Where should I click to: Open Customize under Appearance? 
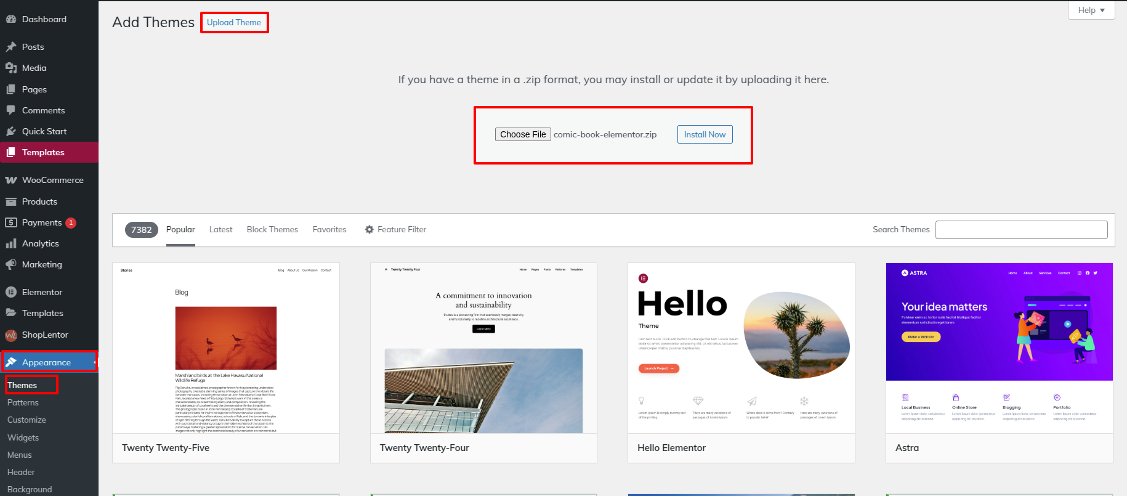click(26, 420)
